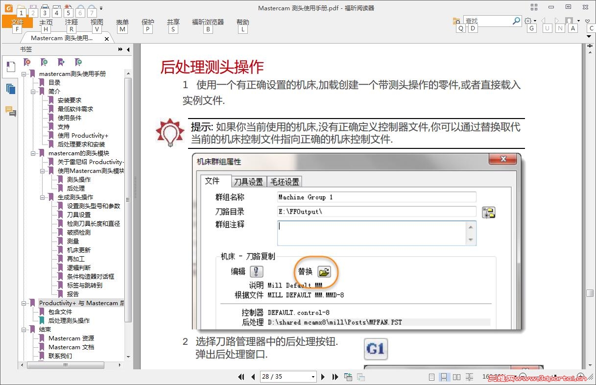This screenshot has width=596, height=385.
Task: Open the 标签与跳转到 bookmark
Action: (x=85, y=286)
